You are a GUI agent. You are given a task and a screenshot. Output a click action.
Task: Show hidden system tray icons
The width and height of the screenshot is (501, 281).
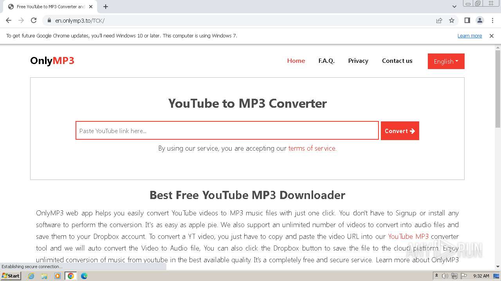pyautogui.click(x=437, y=276)
